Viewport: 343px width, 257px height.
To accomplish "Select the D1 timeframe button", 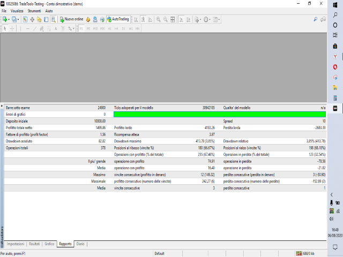I will tap(124, 28).
